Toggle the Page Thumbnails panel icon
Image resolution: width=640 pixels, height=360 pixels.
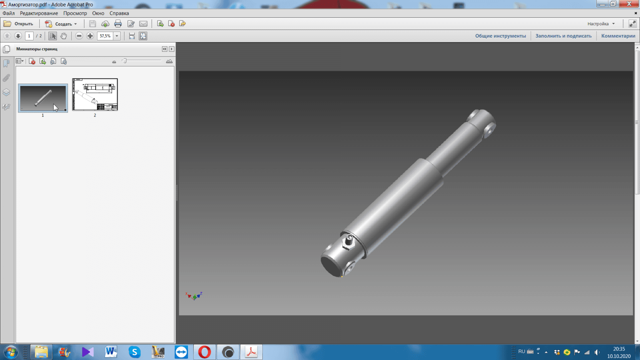coord(6,49)
